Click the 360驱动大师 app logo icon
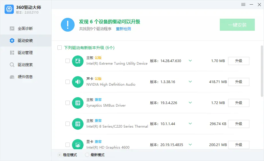Viewport: 264px width, 161px height. coord(9,9)
